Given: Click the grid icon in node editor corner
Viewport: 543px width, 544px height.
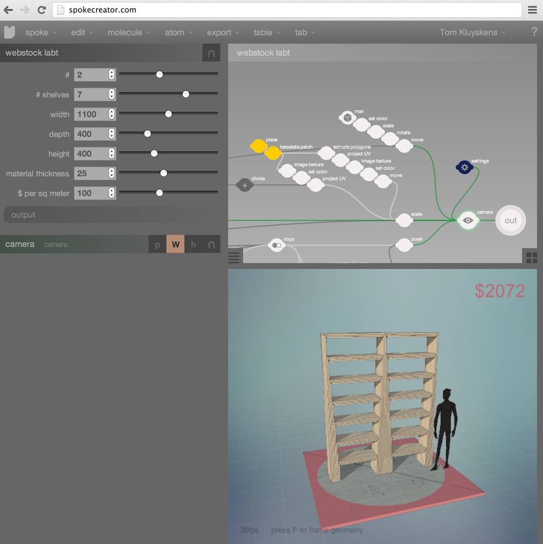Looking at the screenshot, I should point(531,257).
